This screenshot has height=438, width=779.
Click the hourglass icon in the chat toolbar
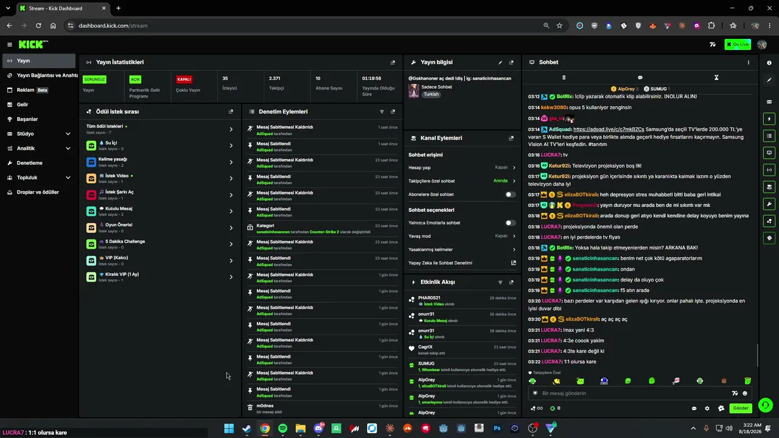716,78
